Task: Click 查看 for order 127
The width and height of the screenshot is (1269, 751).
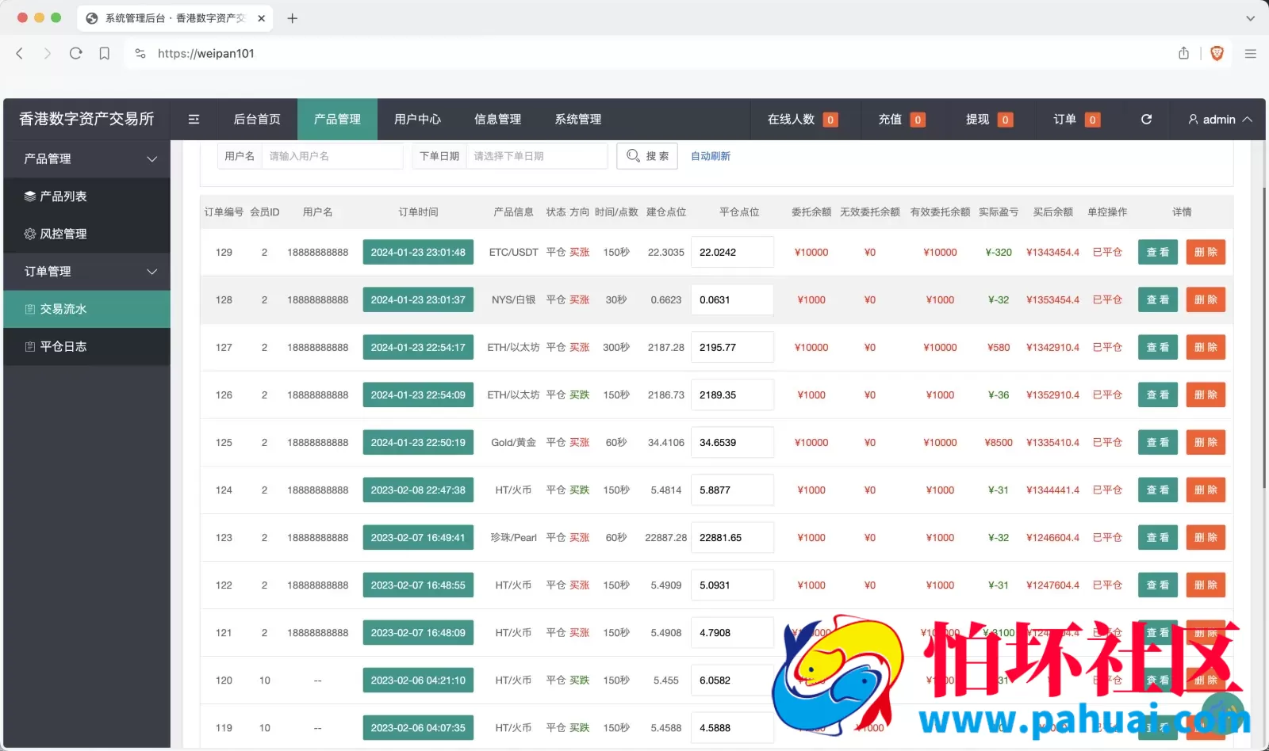Action: pyautogui.click(x=1158, y=347)
